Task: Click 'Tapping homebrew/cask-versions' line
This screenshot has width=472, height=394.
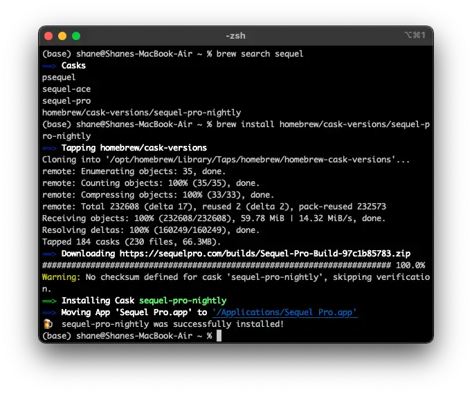Action: 134,148
